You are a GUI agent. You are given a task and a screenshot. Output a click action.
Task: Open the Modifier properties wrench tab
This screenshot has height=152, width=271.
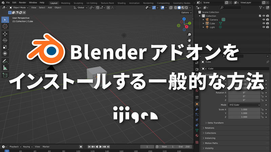coord(197,109)
